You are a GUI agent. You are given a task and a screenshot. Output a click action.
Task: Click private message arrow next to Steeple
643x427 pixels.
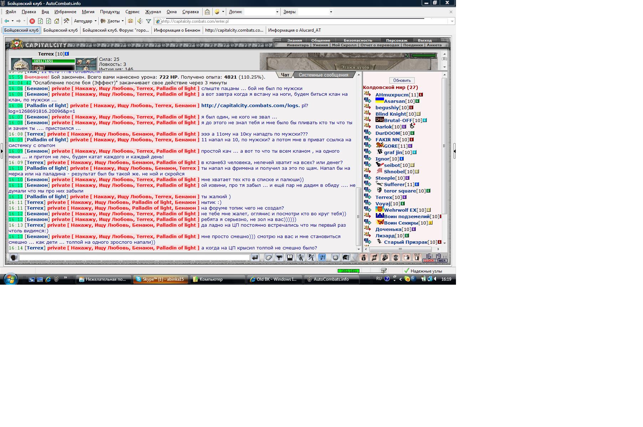click(x=368, y=178)
